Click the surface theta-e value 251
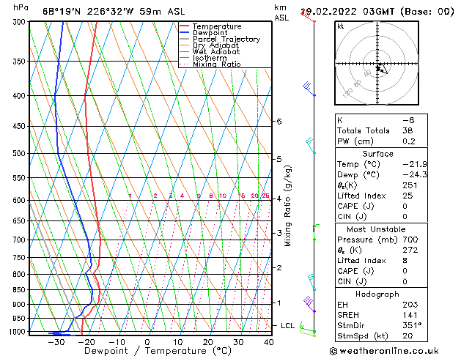Viewport: 461px width, 356px height. (410, 185)
